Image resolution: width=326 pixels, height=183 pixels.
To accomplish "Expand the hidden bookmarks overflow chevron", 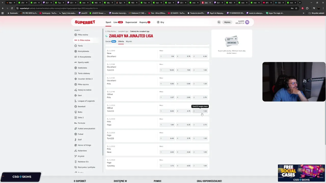I will tap(304, 13).
